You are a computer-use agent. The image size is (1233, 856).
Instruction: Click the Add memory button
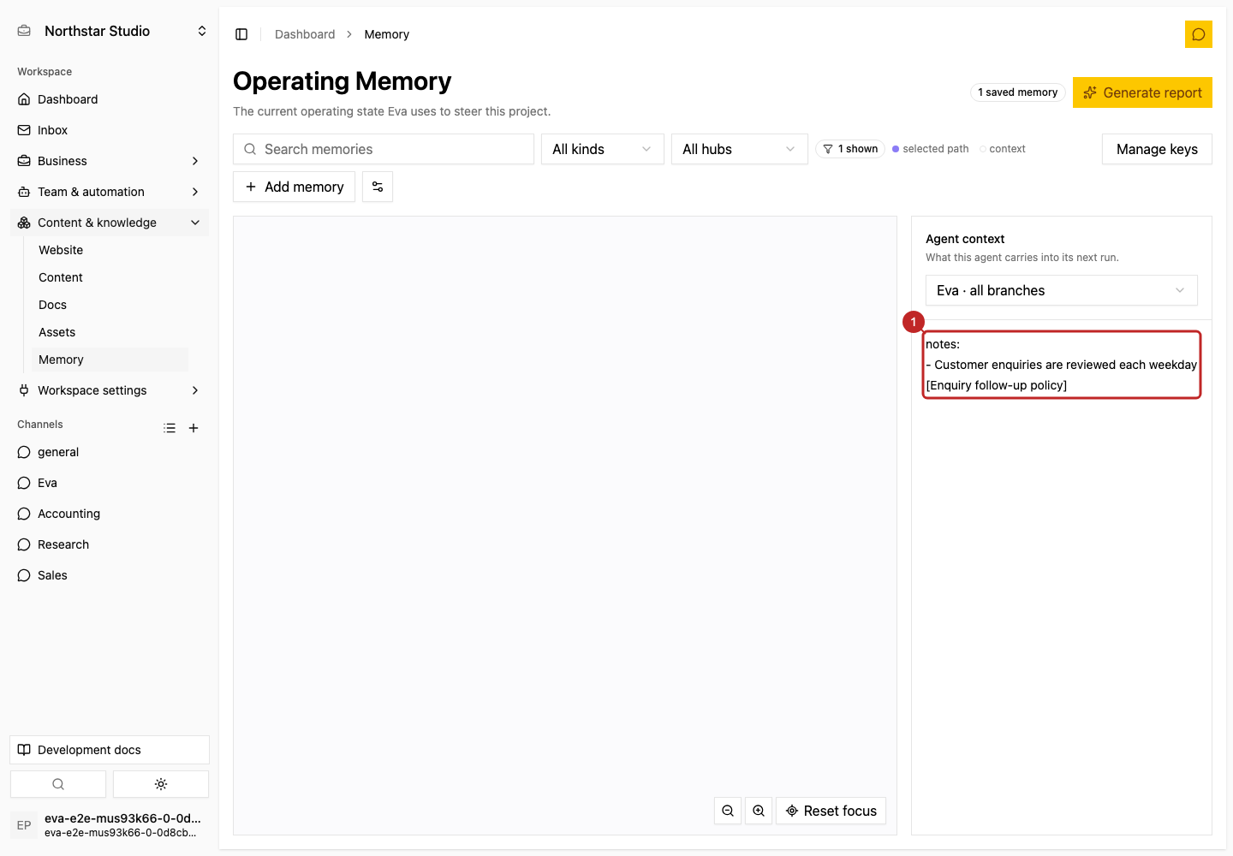[x=294, y=187]
